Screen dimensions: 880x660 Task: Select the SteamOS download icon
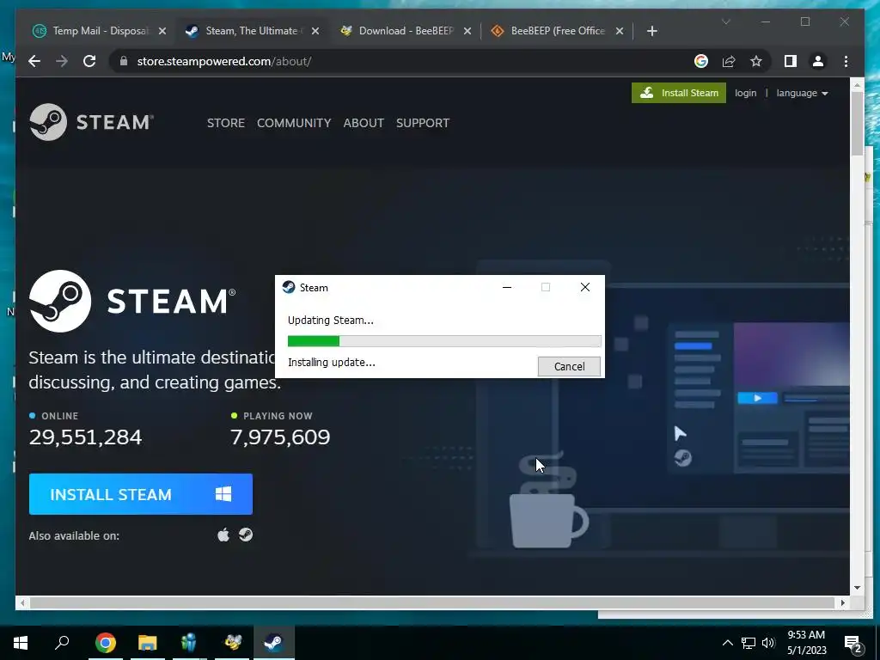[246, 535]
